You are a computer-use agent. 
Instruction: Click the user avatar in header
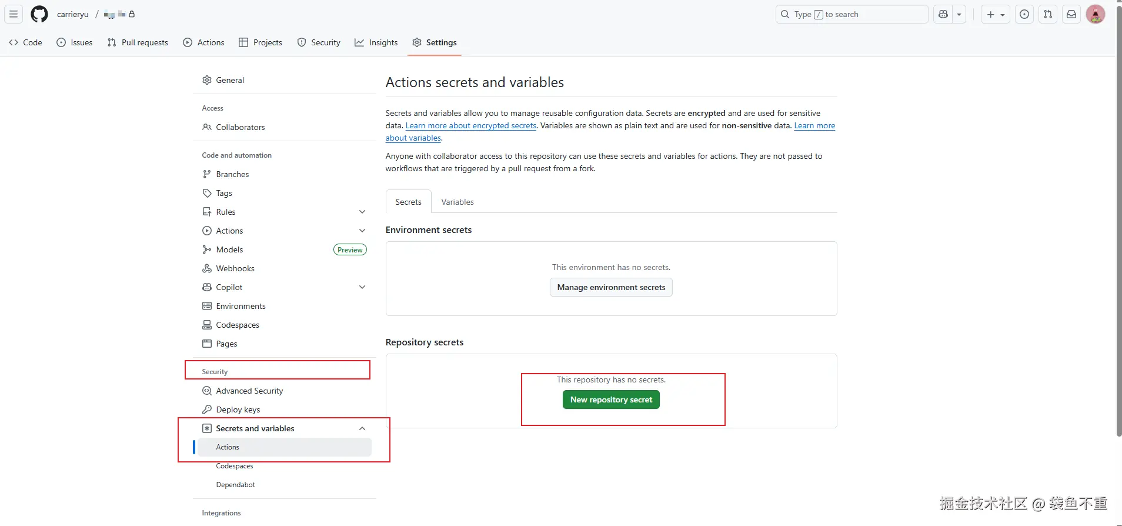pos(1095,14)
